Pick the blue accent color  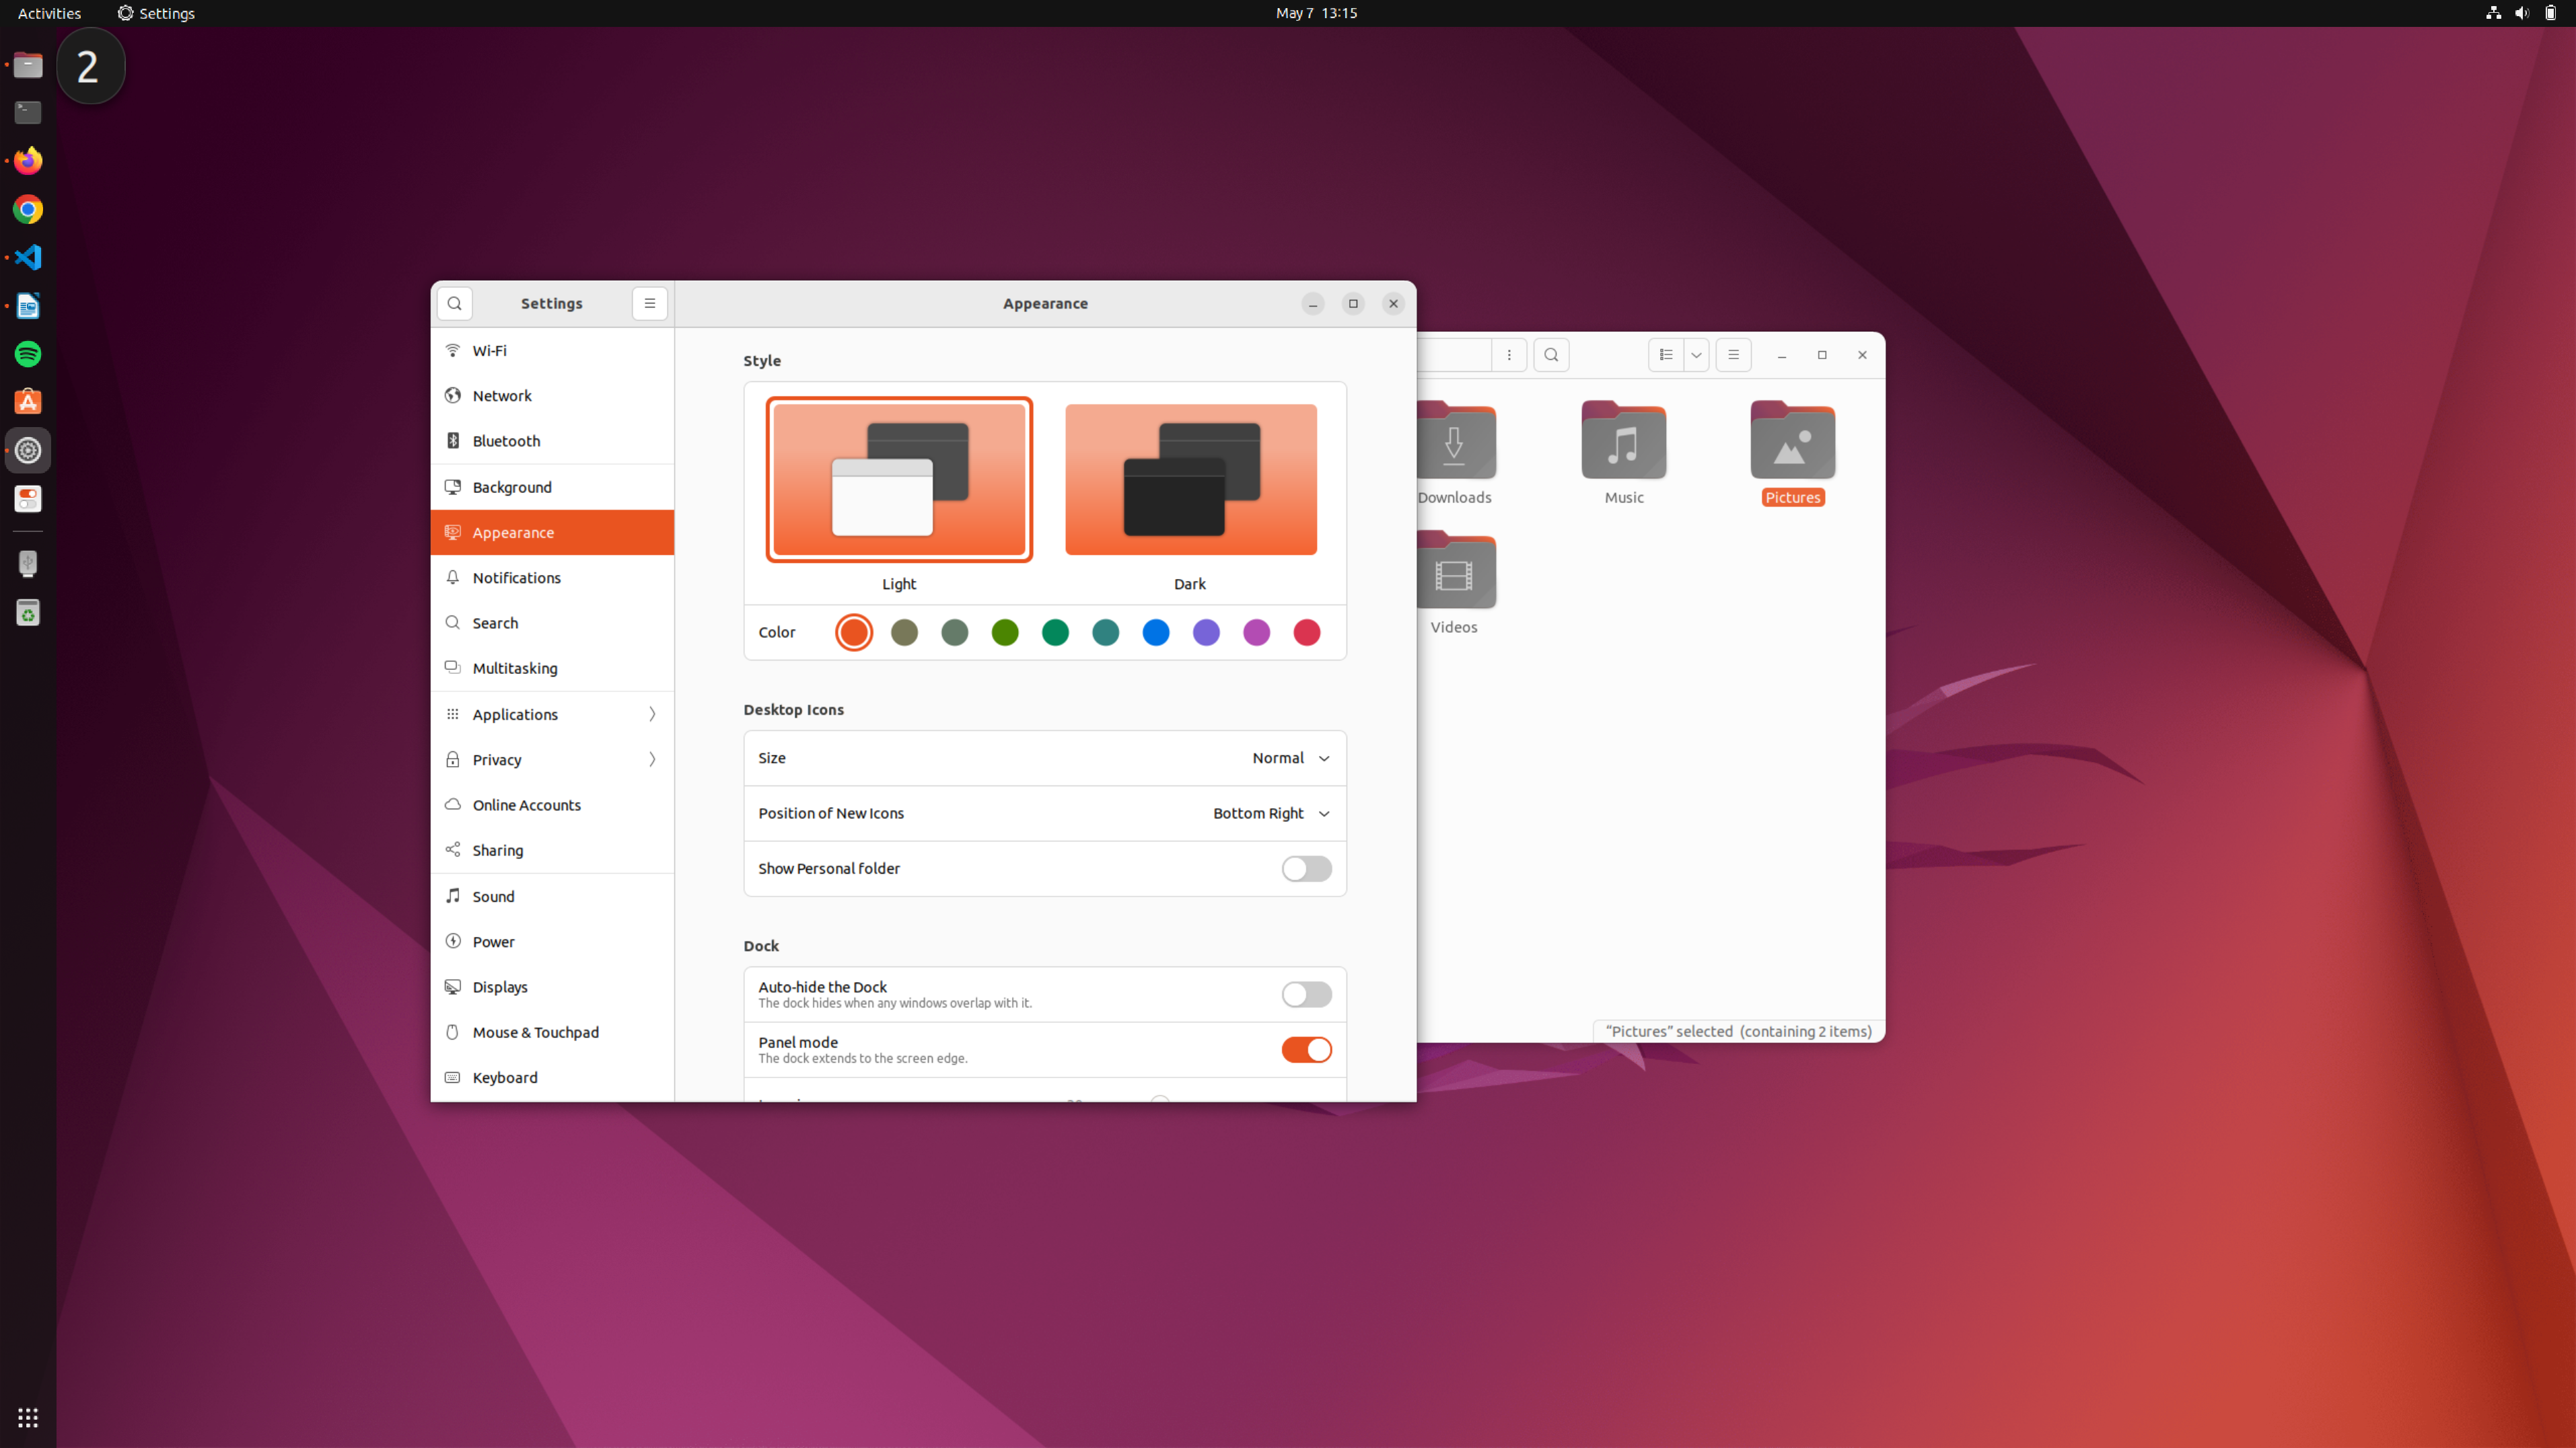pos(1156,633)
